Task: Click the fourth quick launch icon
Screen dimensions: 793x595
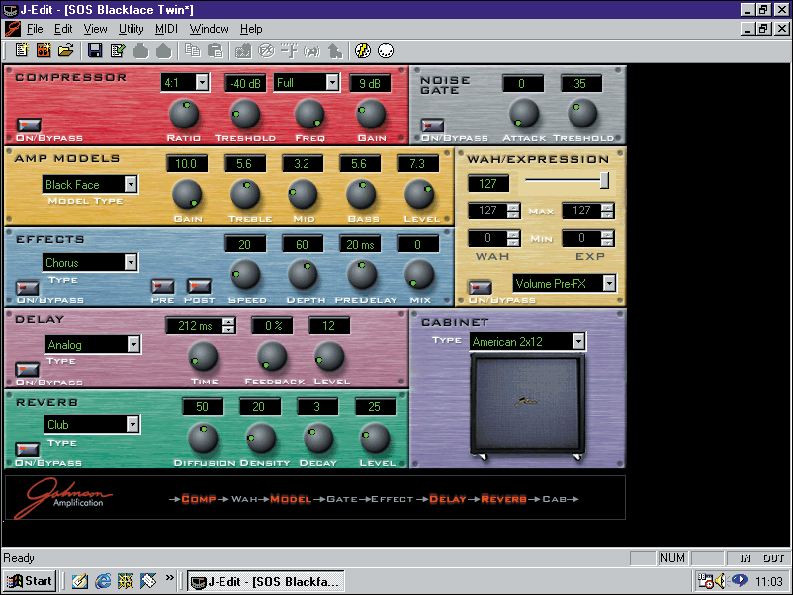Action: coord(148,581)
